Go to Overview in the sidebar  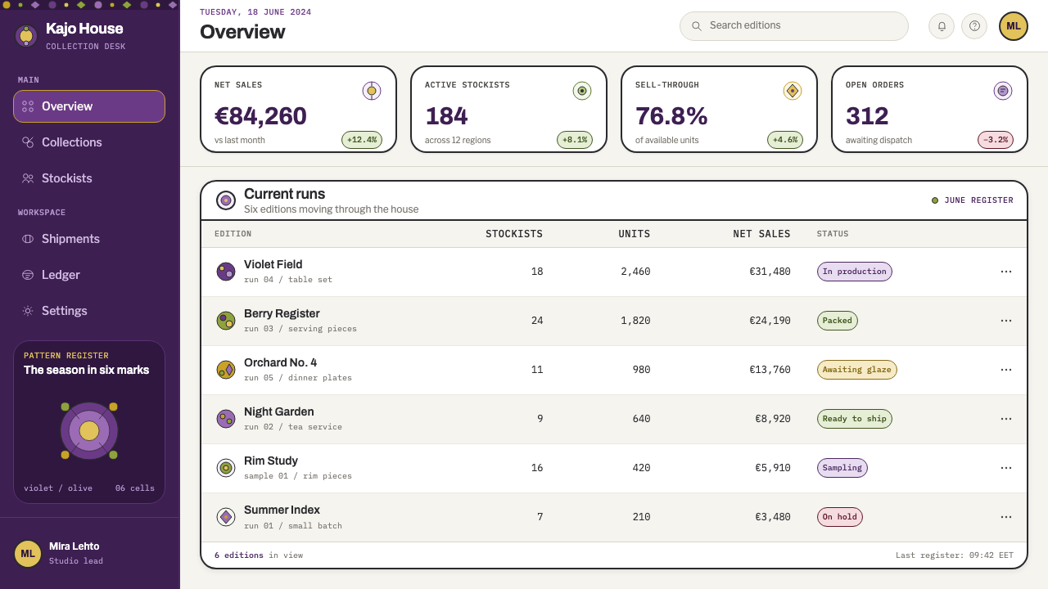point(89,106)
